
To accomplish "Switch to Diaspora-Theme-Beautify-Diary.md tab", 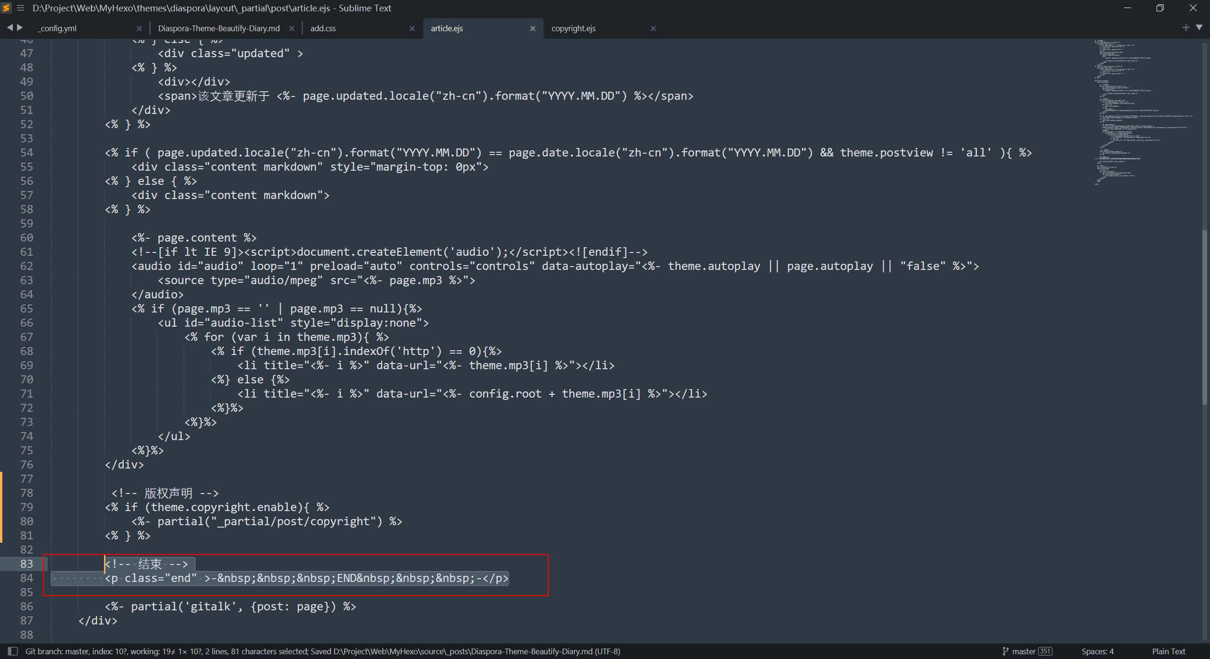I will tap(219, 28).
